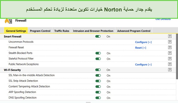The image size is (178, 103).
Task: Open the Traffic Rules tab
Action: click(62, 30)
